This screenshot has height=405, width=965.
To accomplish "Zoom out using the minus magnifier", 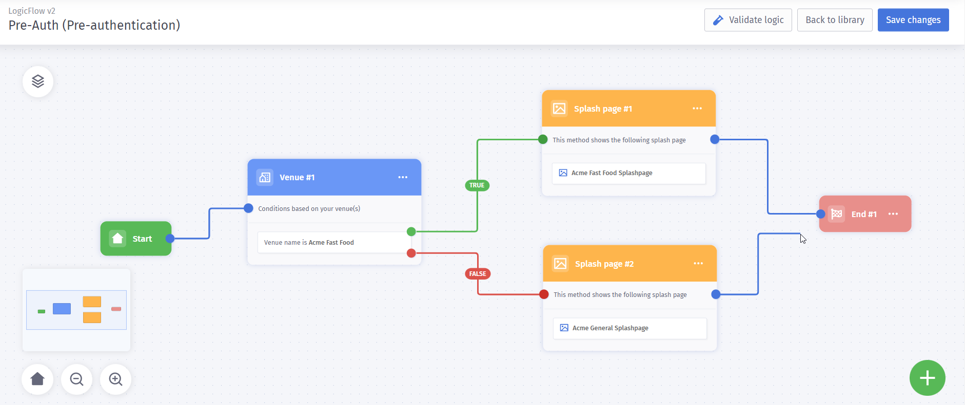I will 77,379.
